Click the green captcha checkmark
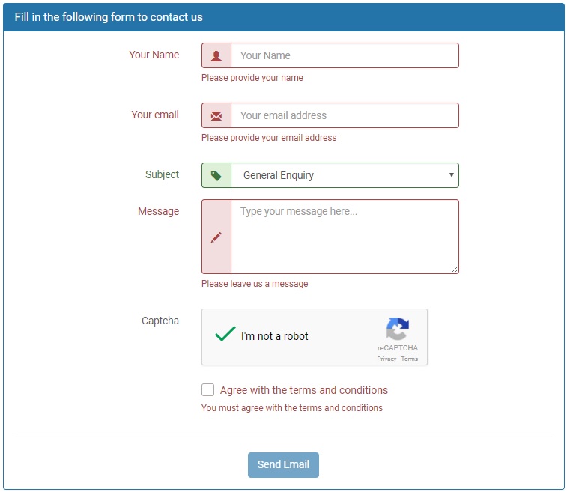 click(225, 335)
